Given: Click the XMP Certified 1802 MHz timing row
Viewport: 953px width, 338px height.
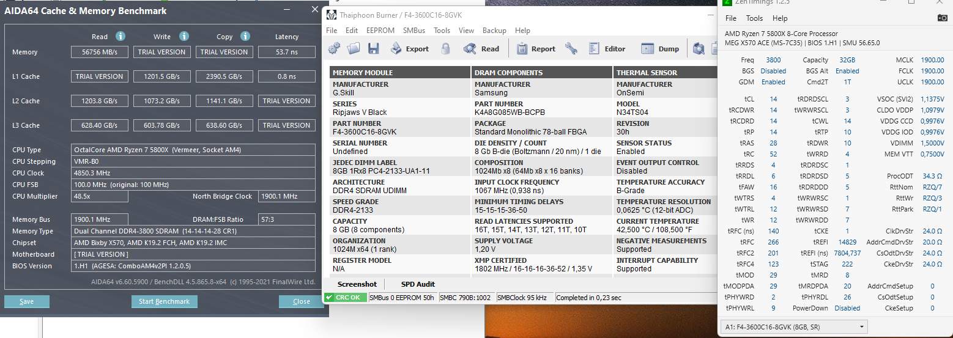Looking at the screenshot, I should tap(533, 269).
